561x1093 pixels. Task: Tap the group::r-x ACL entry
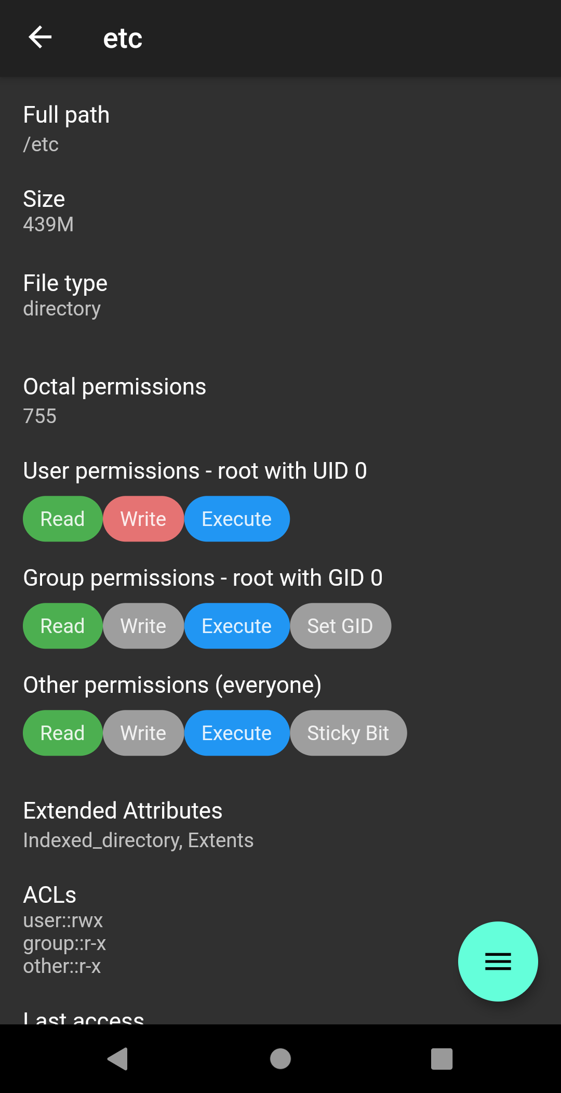(64, 943)
